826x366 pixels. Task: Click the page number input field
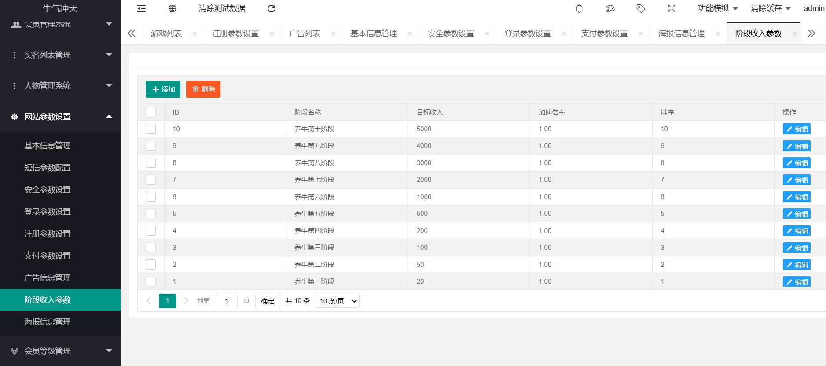[226, 301]
